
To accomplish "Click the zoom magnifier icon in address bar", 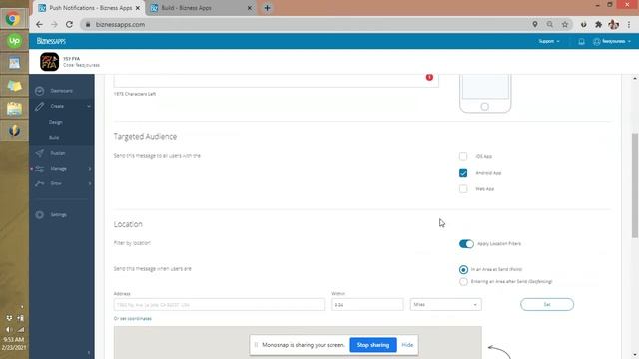I will pyautogui.click(x=550, y=24).
